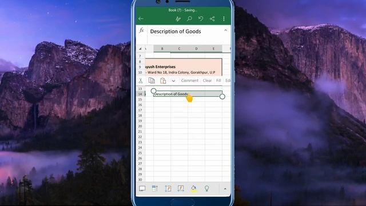
Task: Paste from the clipboard icon
Action: 163,81
